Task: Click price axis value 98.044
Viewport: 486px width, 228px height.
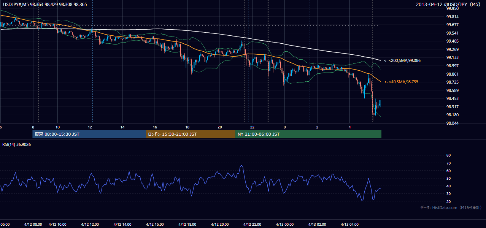Action: pos(452,123)
